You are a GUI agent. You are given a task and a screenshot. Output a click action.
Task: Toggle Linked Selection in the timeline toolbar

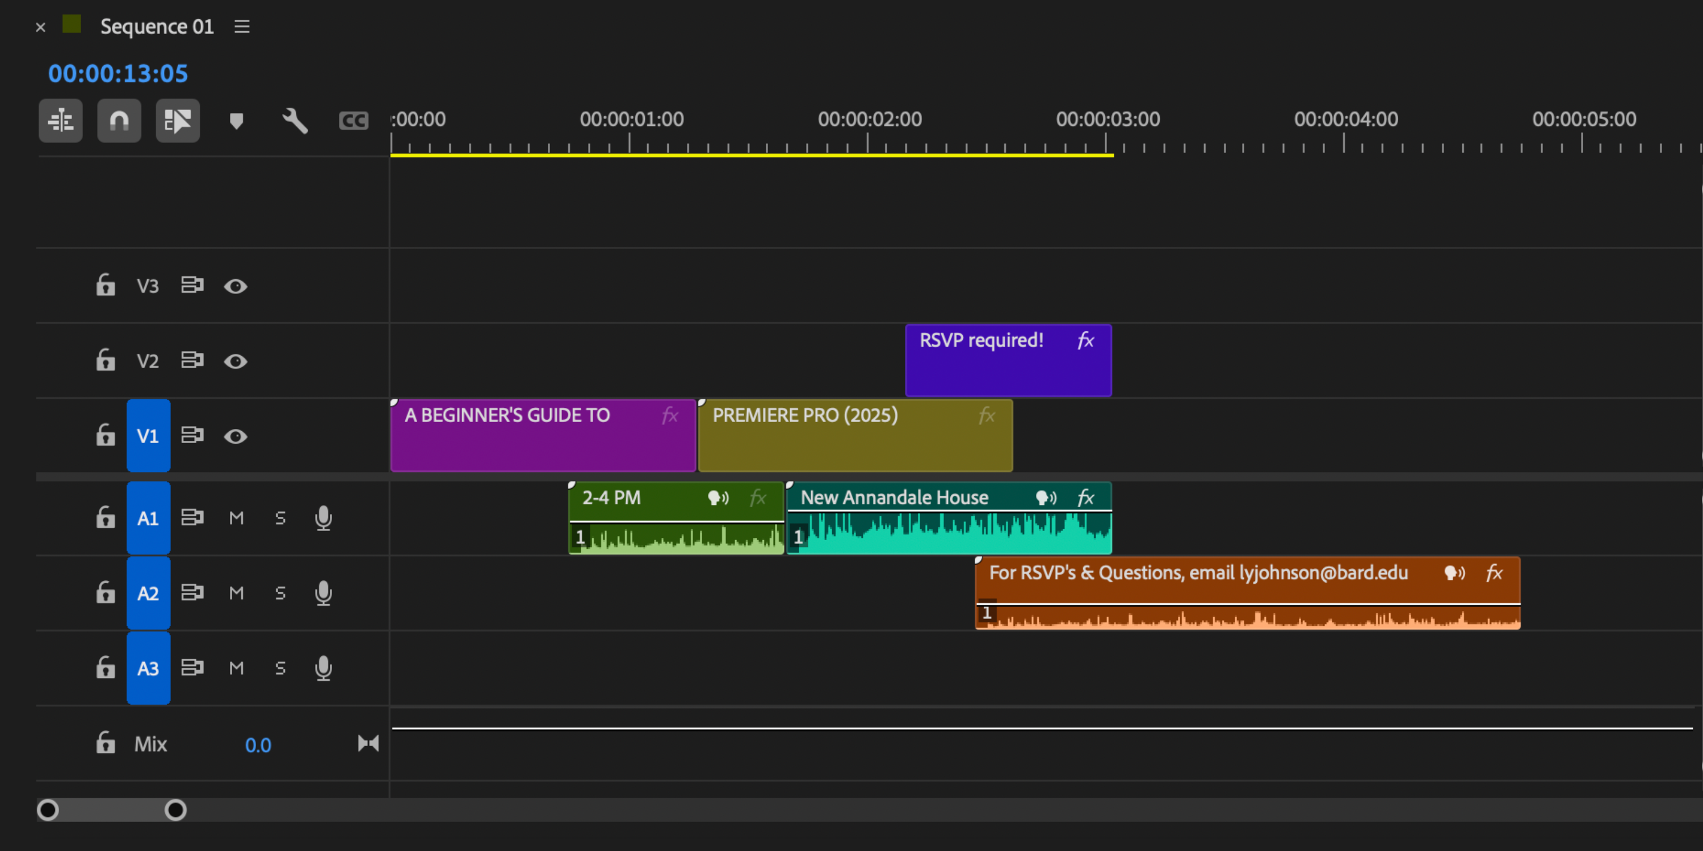[x=177, y=120]
